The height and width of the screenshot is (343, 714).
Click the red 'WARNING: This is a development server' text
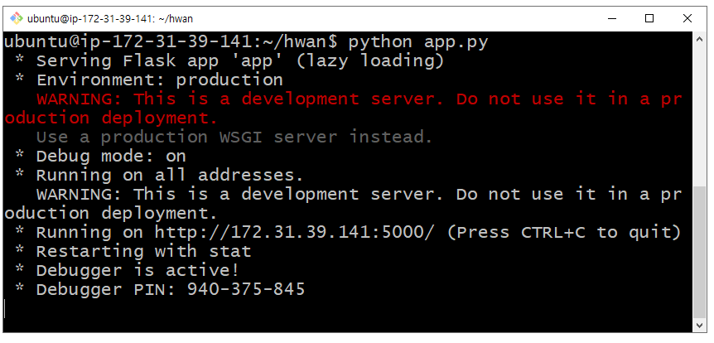(x=239, y=99)
